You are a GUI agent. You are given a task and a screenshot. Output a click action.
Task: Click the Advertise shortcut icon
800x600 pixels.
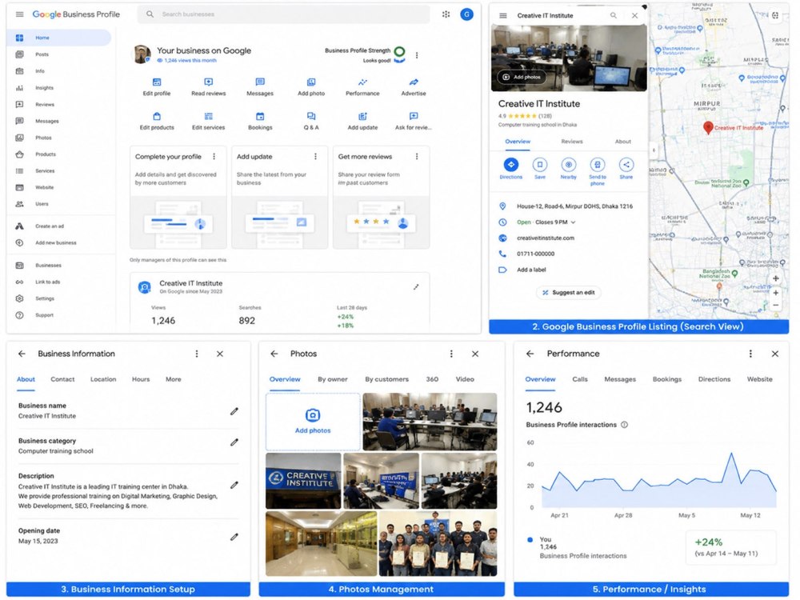tap(414, 82)
